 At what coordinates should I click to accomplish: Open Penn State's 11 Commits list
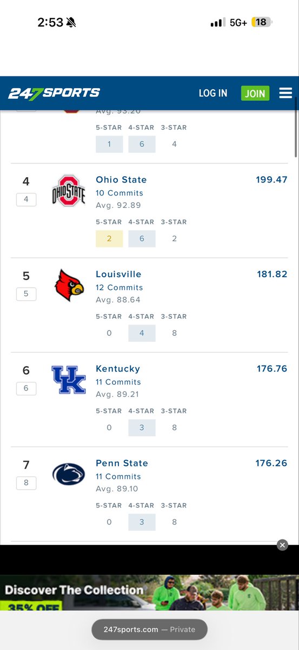[118, 477]
